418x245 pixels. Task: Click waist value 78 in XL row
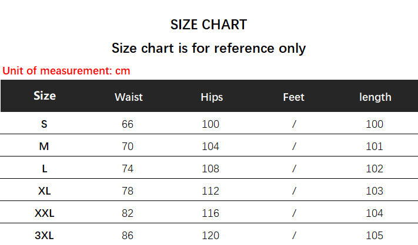click(x=128, y=191)
